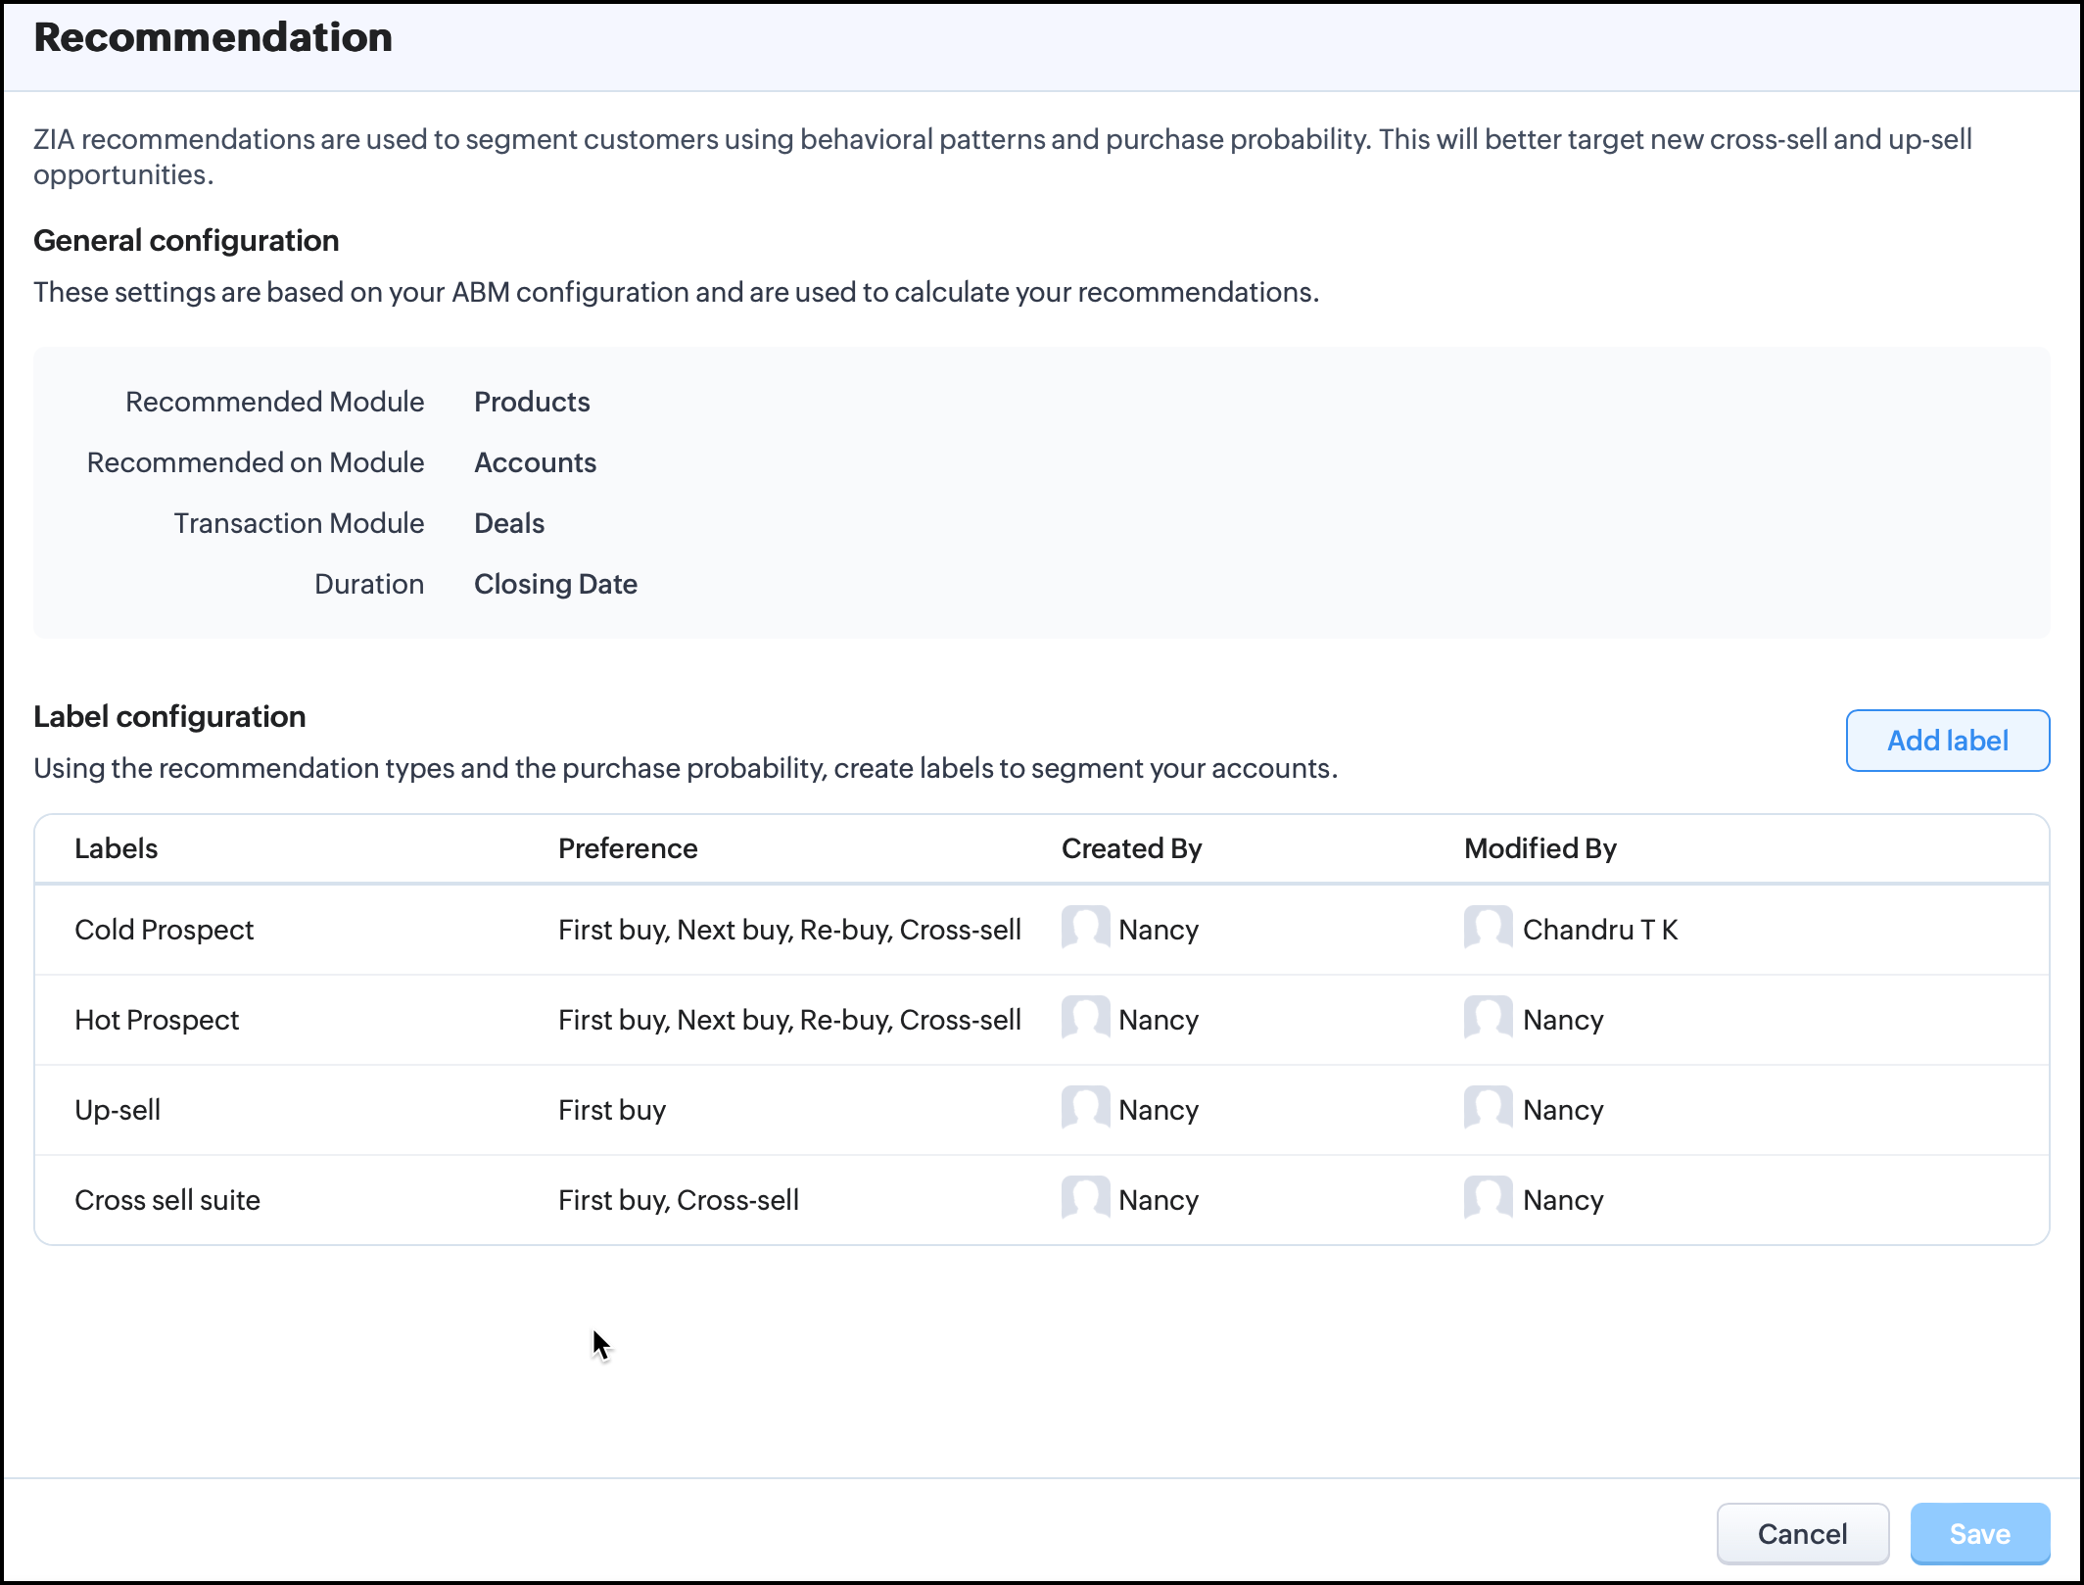The width and height of the screenshot is (2084, 1585).
Task: Click Created By avatar in Hot Prospect row
Action: pyautogui.click(x=1085, y=1017)
